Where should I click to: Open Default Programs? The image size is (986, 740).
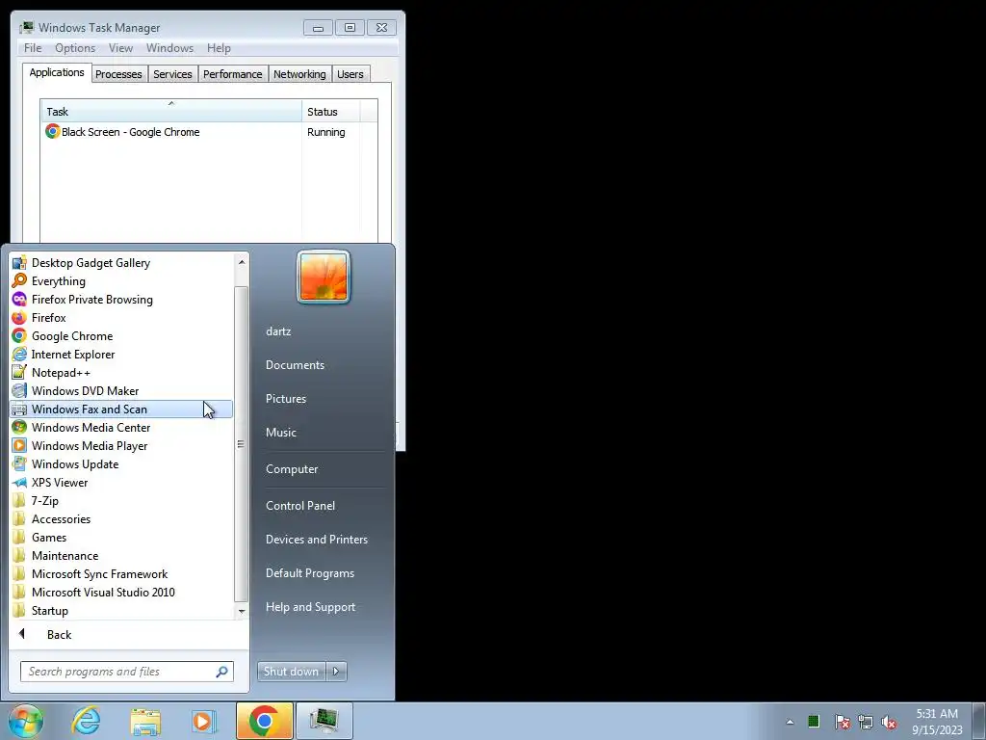coord(309,573)
